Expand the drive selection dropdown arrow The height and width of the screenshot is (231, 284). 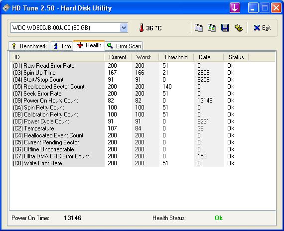tap(124, 28)
